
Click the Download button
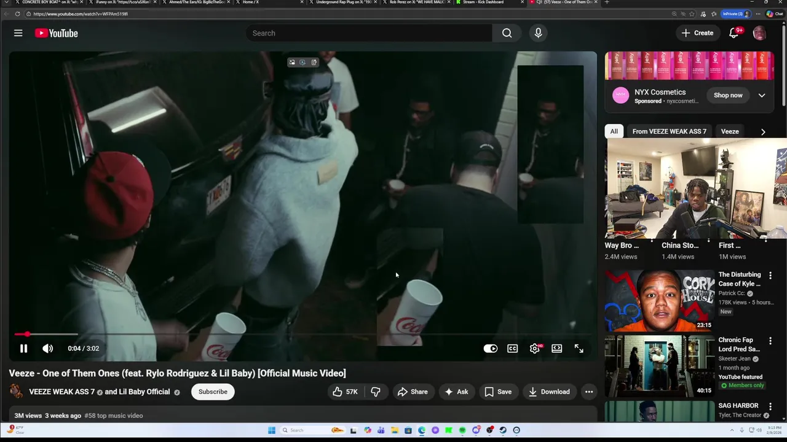(549, 392)
